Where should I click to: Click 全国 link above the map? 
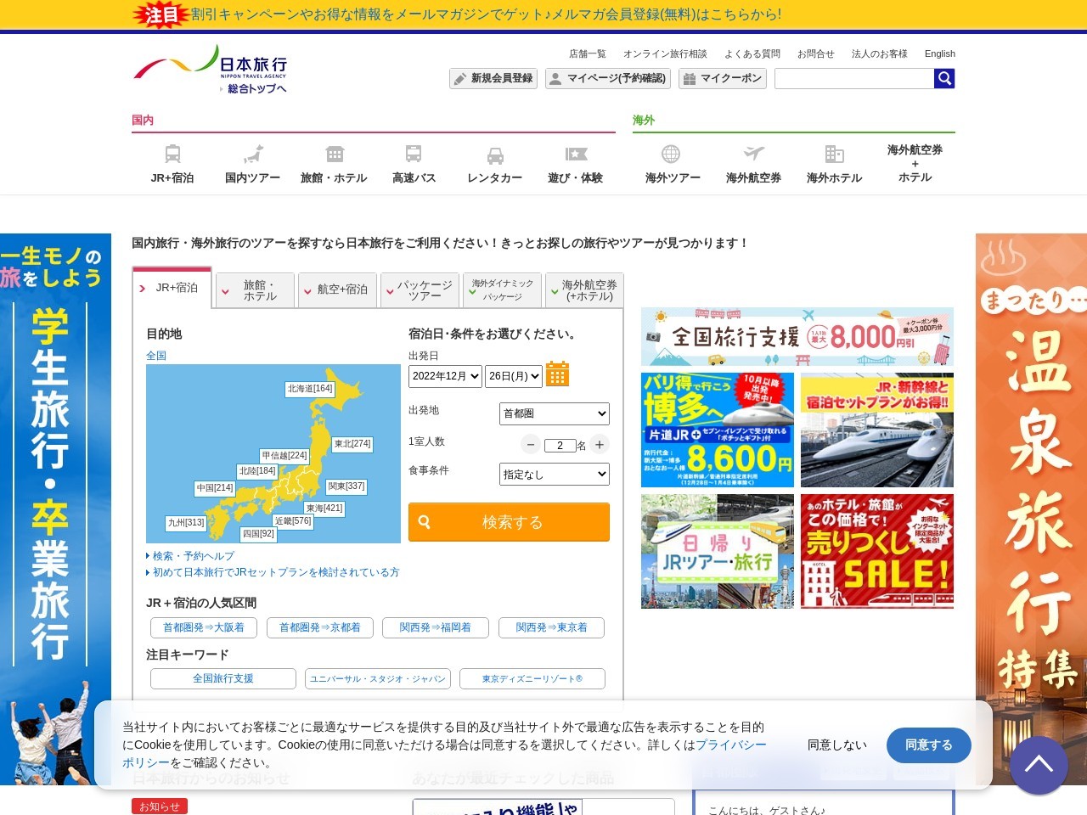pos(156,356)
